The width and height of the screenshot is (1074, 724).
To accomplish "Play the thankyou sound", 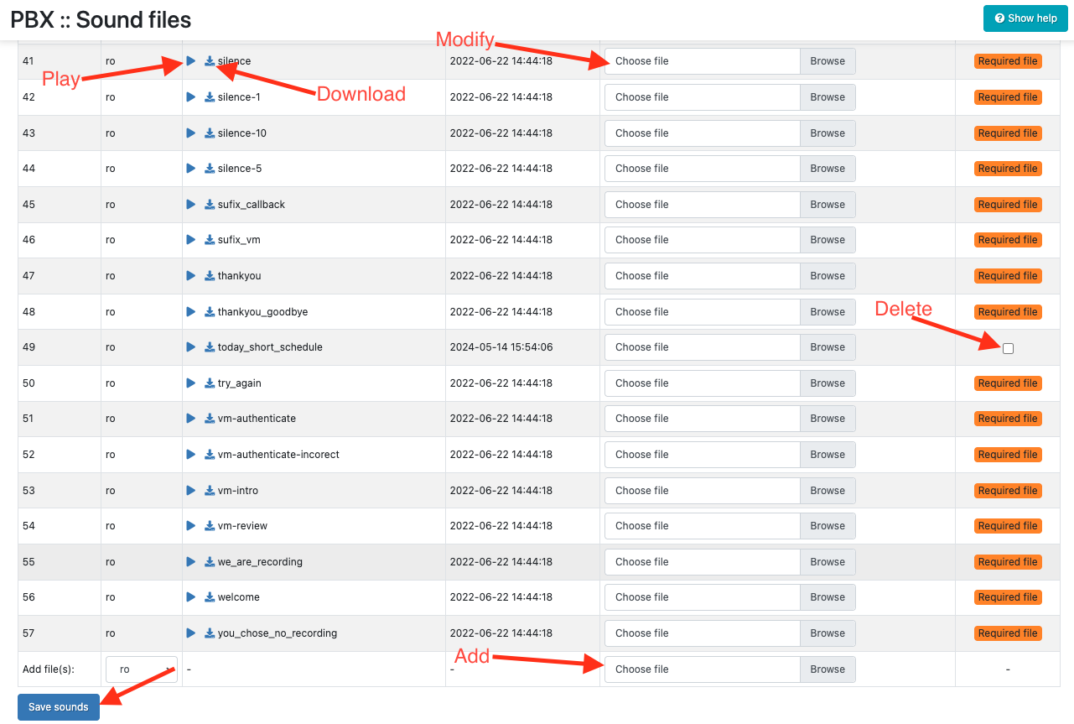I will (x=191, y=276).
